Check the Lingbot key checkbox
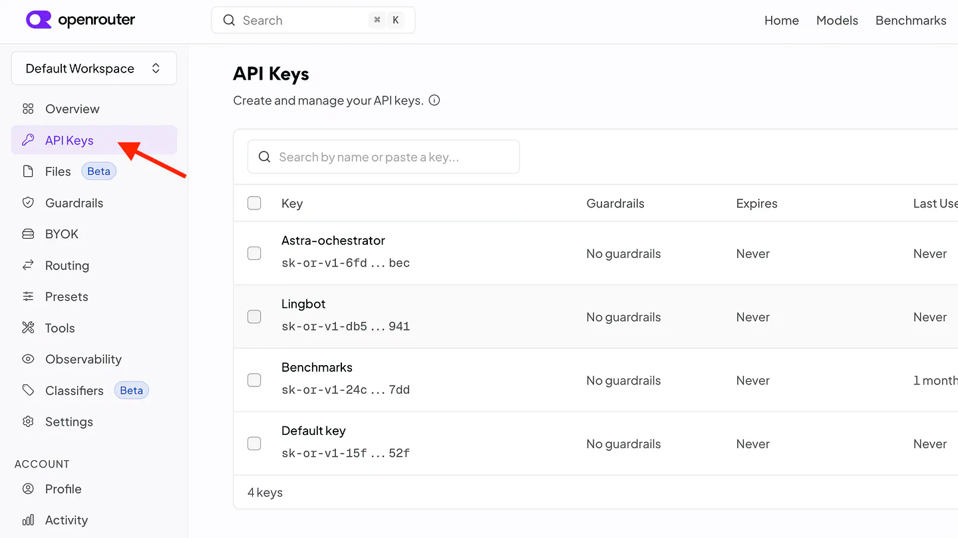Screen dimensions: 958x538 254,317
